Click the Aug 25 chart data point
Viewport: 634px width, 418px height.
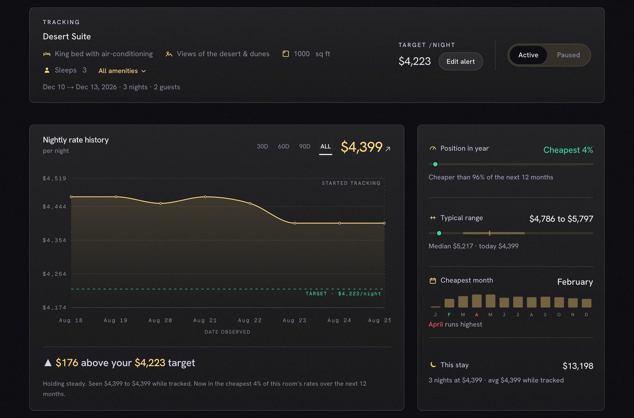pos(384,223)
